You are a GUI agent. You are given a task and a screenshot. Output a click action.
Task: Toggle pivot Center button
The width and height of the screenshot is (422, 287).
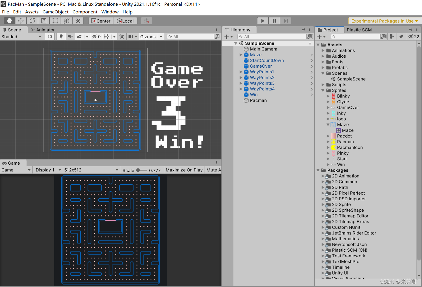click(x=101, y=21)
